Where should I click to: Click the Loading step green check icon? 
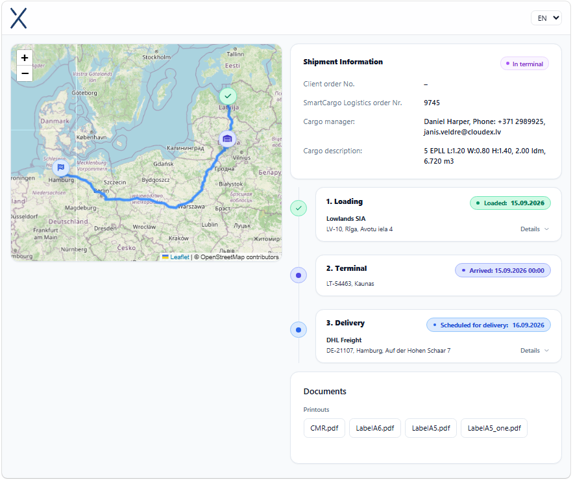299,208
